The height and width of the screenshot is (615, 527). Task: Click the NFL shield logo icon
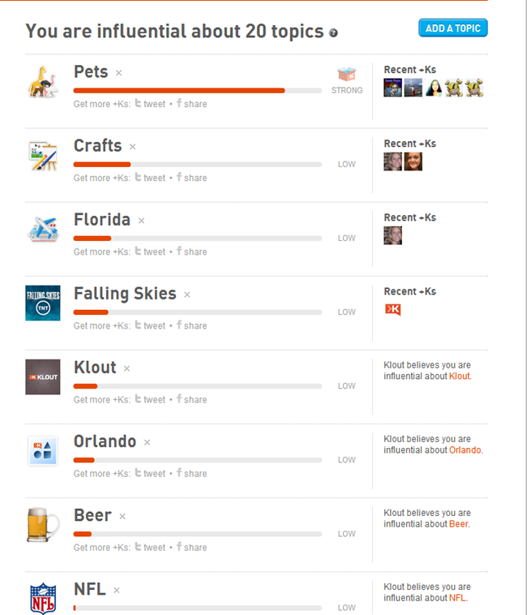tap(42, 598)
